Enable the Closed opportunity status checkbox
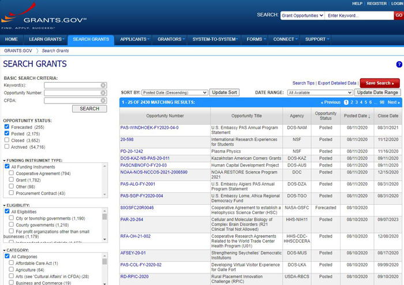Viewport: 404px width, 285px height. click(7, 140)
